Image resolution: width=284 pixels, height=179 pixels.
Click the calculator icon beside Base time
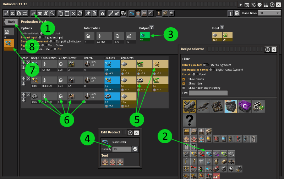coord(237,13)
